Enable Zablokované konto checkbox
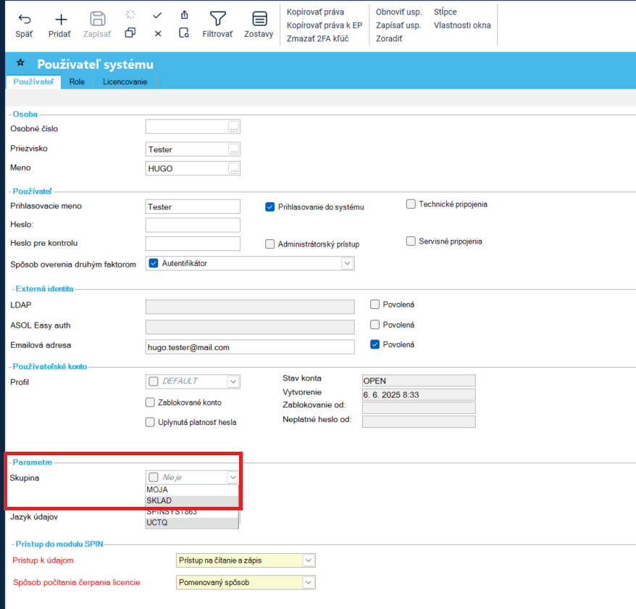 150,402
